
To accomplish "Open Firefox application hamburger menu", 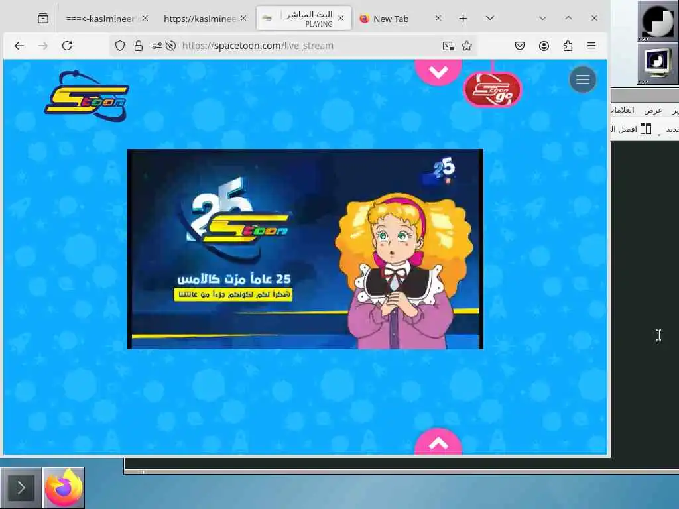I will [591, 46].
